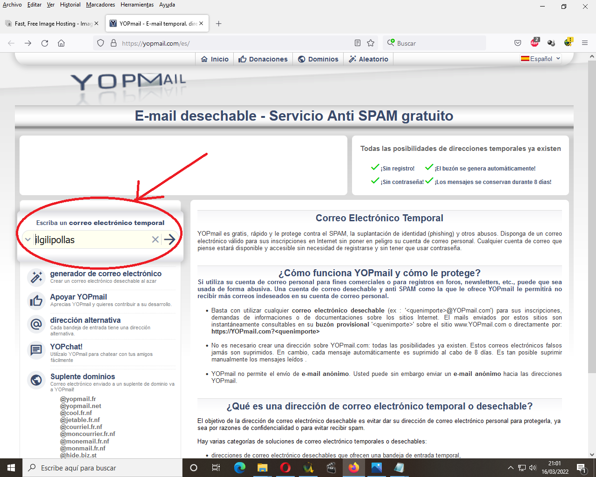Show hidden system tray icons
The width and height of the screenshot is (596, 477).
(x=510, y=468)
